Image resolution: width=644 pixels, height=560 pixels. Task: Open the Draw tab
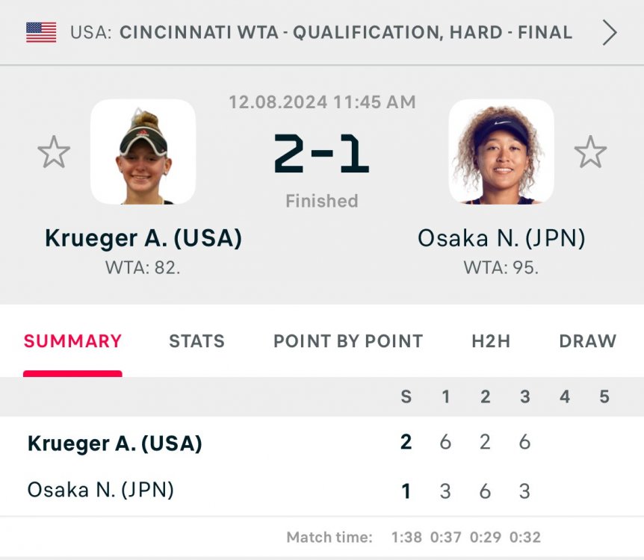point(587,341)
